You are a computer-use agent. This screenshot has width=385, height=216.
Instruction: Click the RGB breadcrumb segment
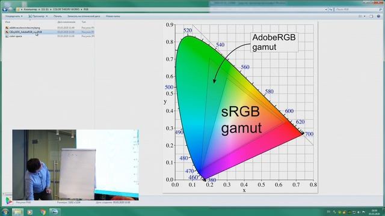click(x=86, y=10)
